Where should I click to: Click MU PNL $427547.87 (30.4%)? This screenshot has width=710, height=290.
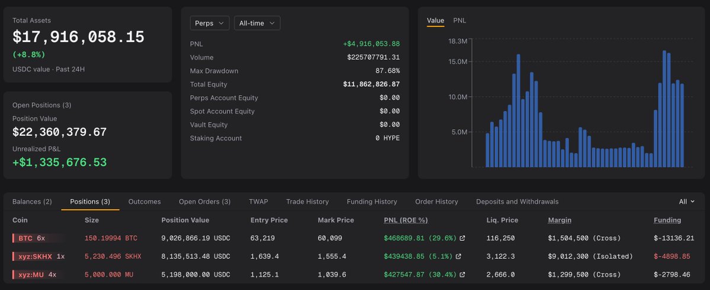420,274
